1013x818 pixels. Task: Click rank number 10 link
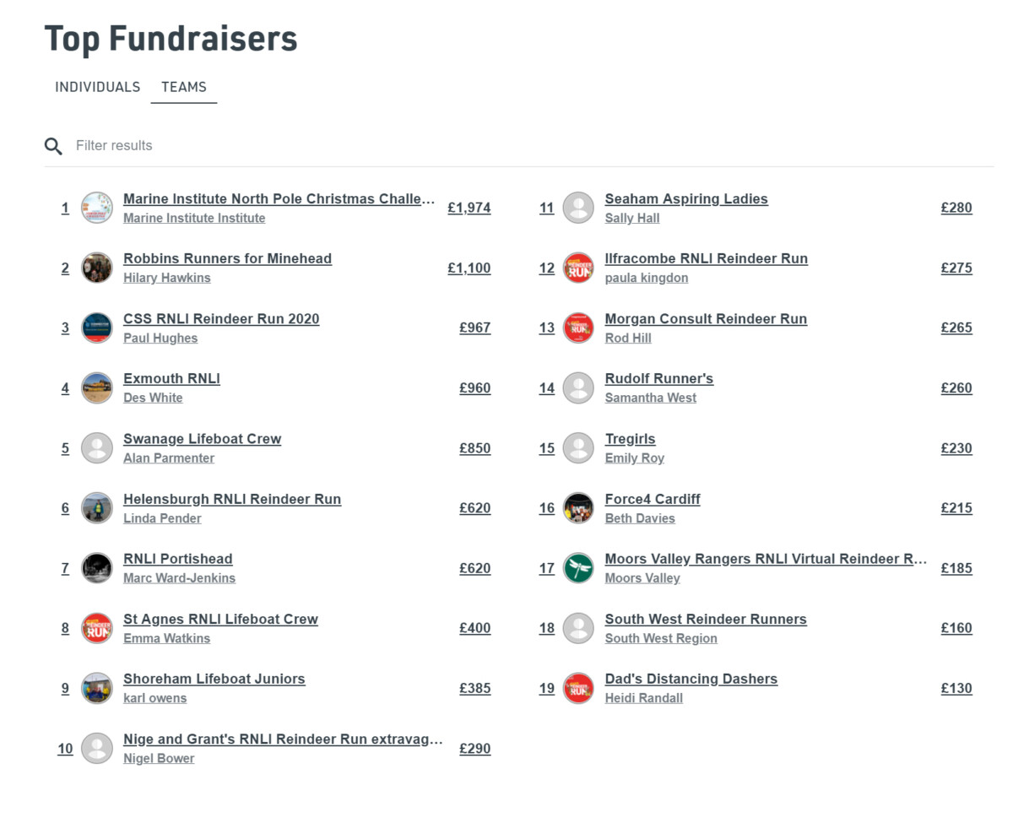click(x=65, y=749)
